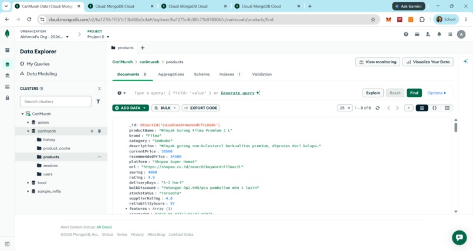
Task: Click the Search clusters input field
Action: (56, 101)
